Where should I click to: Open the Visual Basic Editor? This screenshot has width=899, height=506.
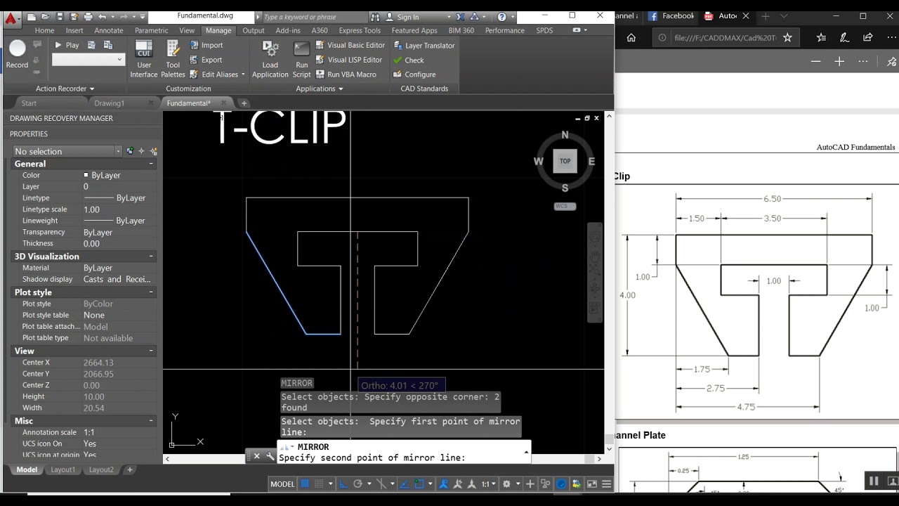(350, 45)
